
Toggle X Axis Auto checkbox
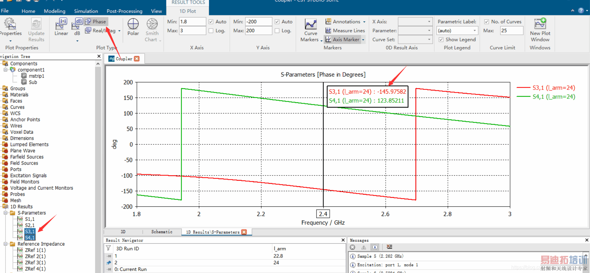[211, 22]
